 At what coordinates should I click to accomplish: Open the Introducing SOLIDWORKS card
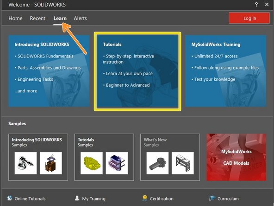point(49,71)
